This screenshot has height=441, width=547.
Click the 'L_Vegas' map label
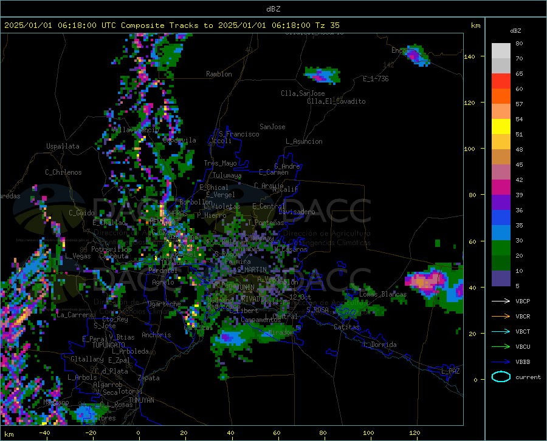pyautogui.click(x=78, y=256)
